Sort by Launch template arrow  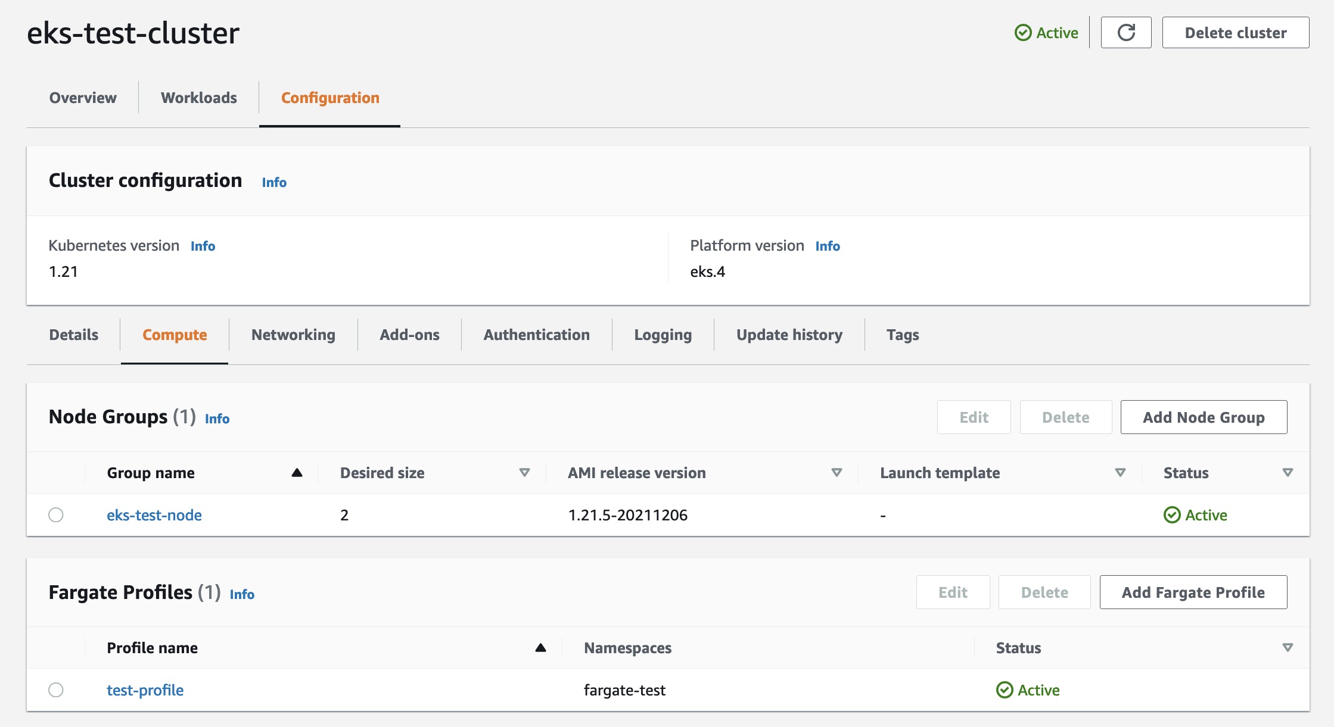(x=1120, y=473)
